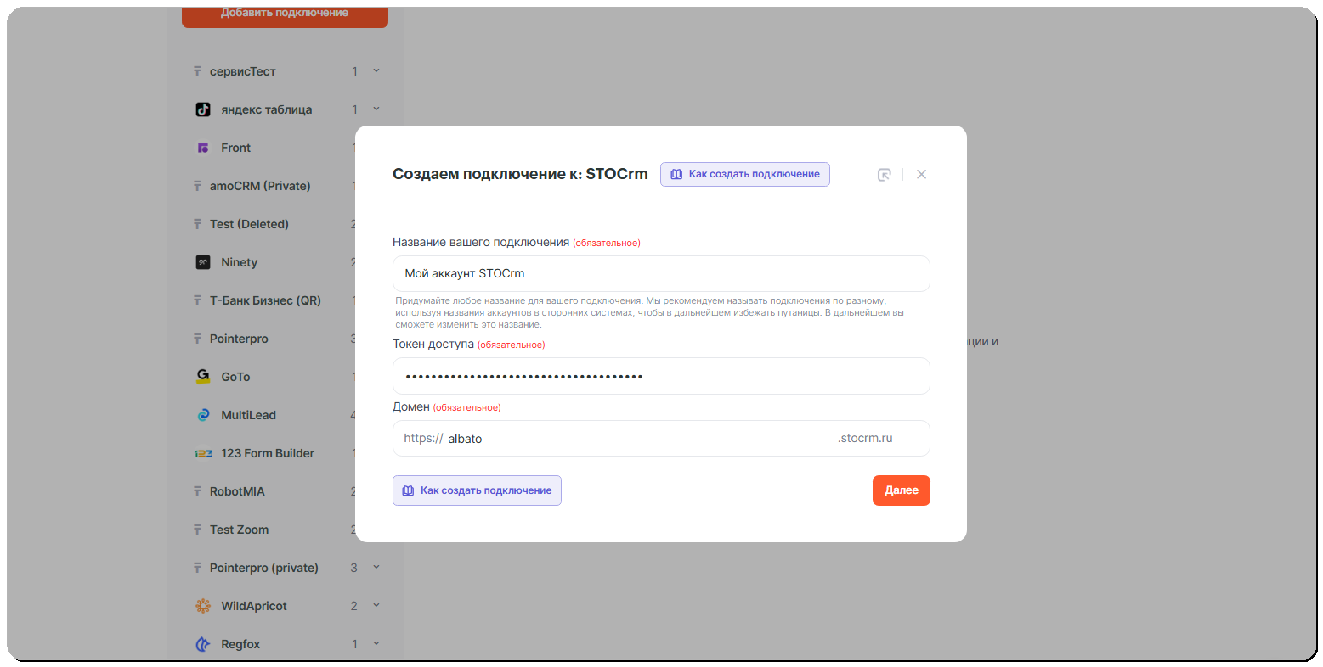Screen dimensions: 1323x667
Task: Click the Далее button
Action: 901,490
